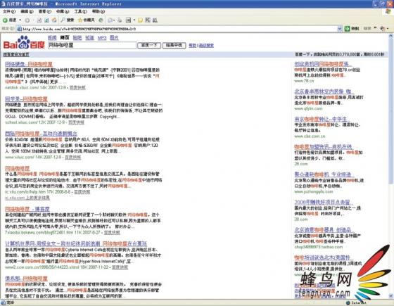
Task: Open result 网络硬盘--网络咖啡屋
Action: pos(29,64)
